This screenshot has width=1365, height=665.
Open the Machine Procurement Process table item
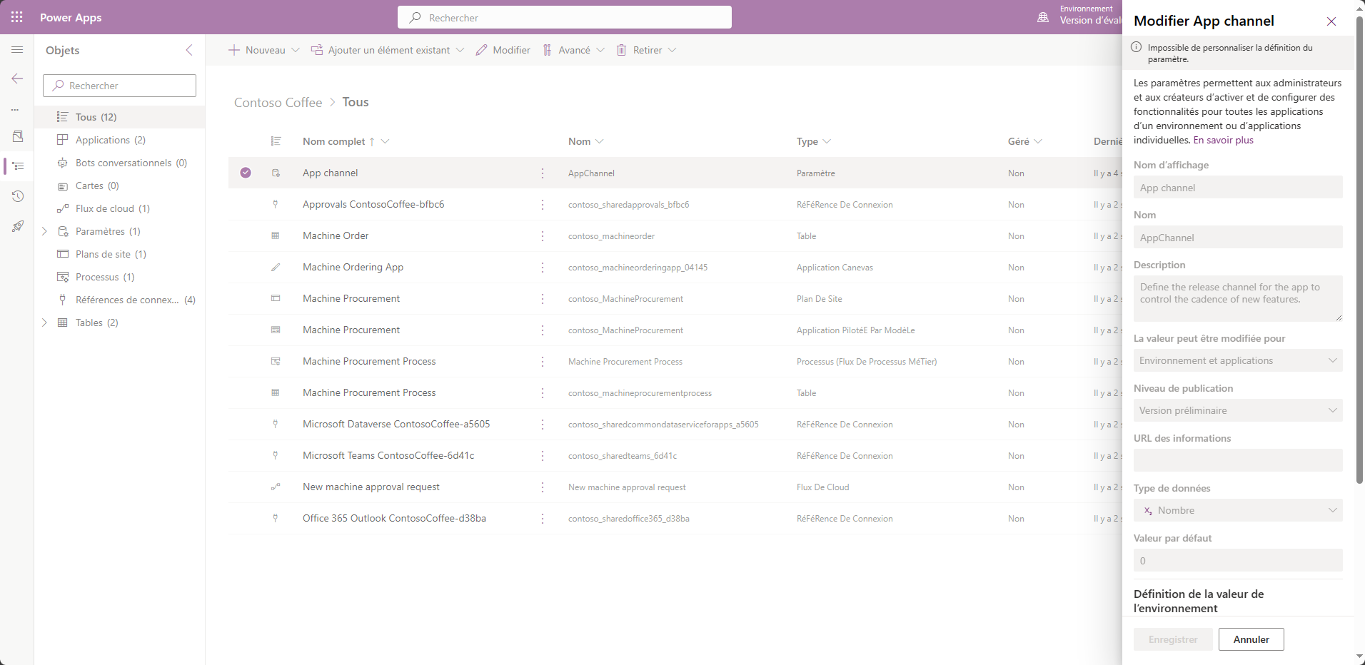click(369, 393)
